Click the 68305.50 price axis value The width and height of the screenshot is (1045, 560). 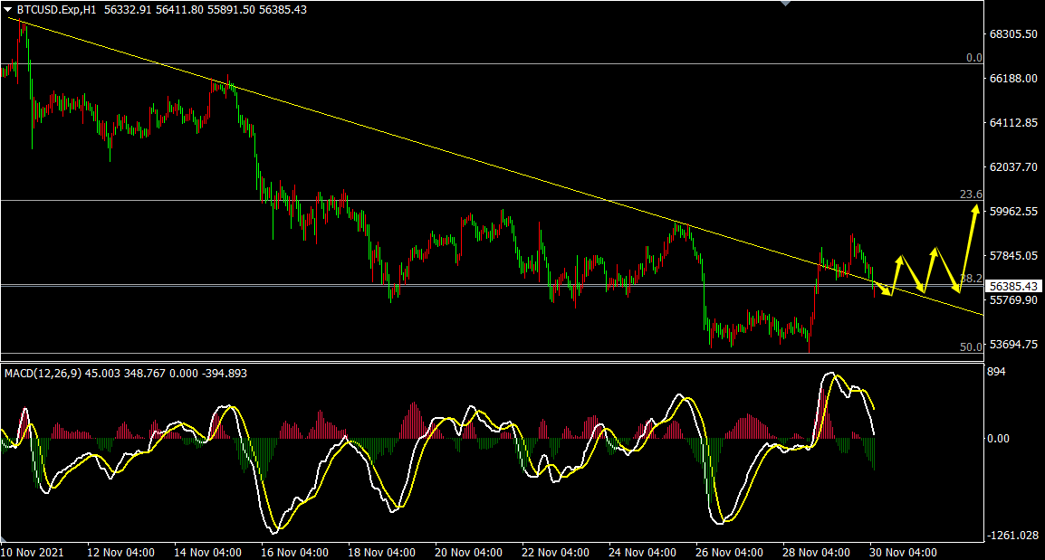pyautogui.click(x=1012, y=34)
